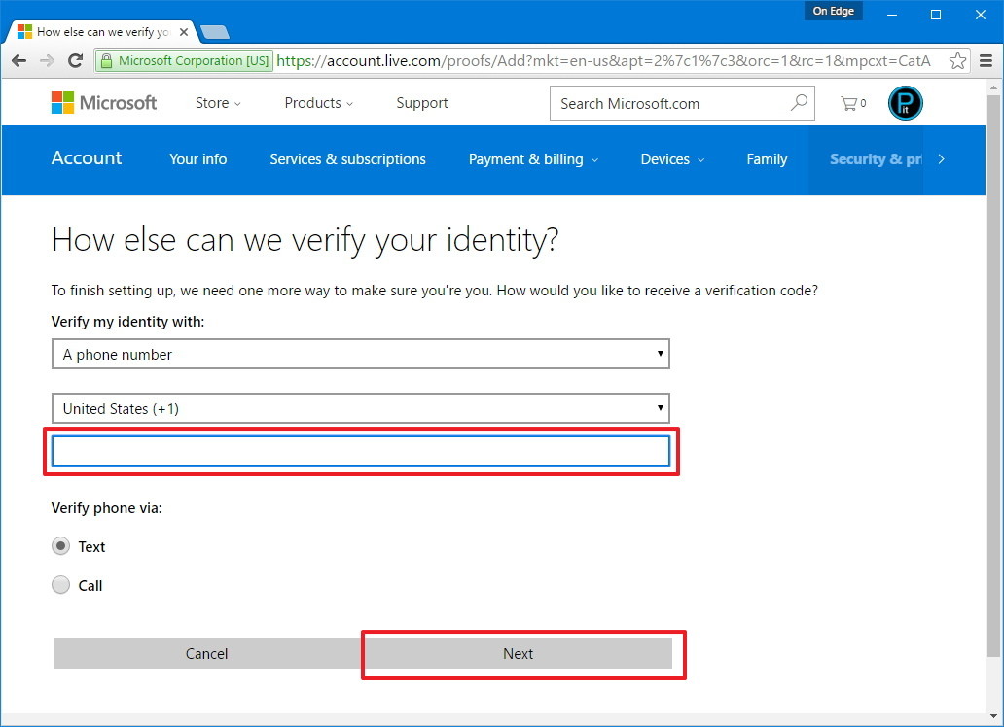Open the Services & subscriptions section

pos(347,159)
